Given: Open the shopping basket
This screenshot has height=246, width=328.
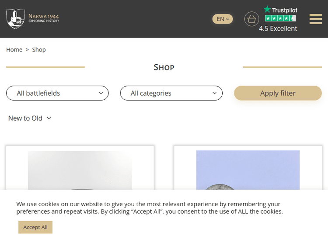Looking at the screenshot, I should click(251, 19).
